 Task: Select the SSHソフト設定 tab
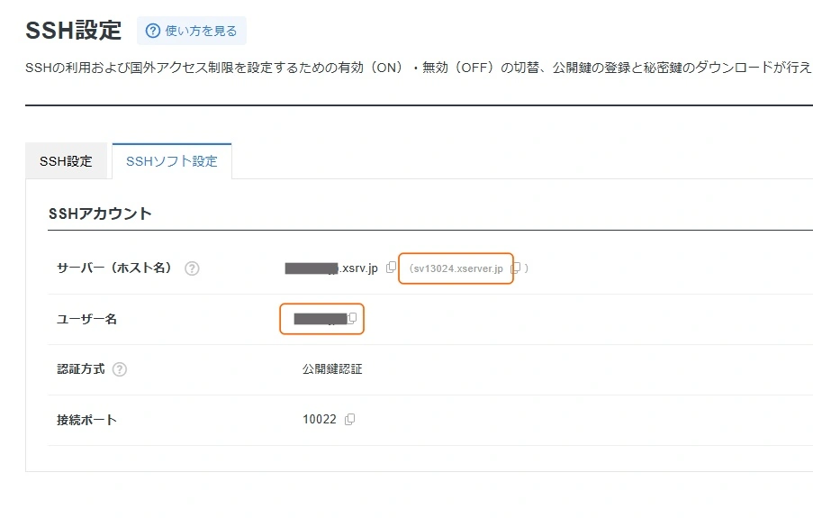click(x=171, y=161)
